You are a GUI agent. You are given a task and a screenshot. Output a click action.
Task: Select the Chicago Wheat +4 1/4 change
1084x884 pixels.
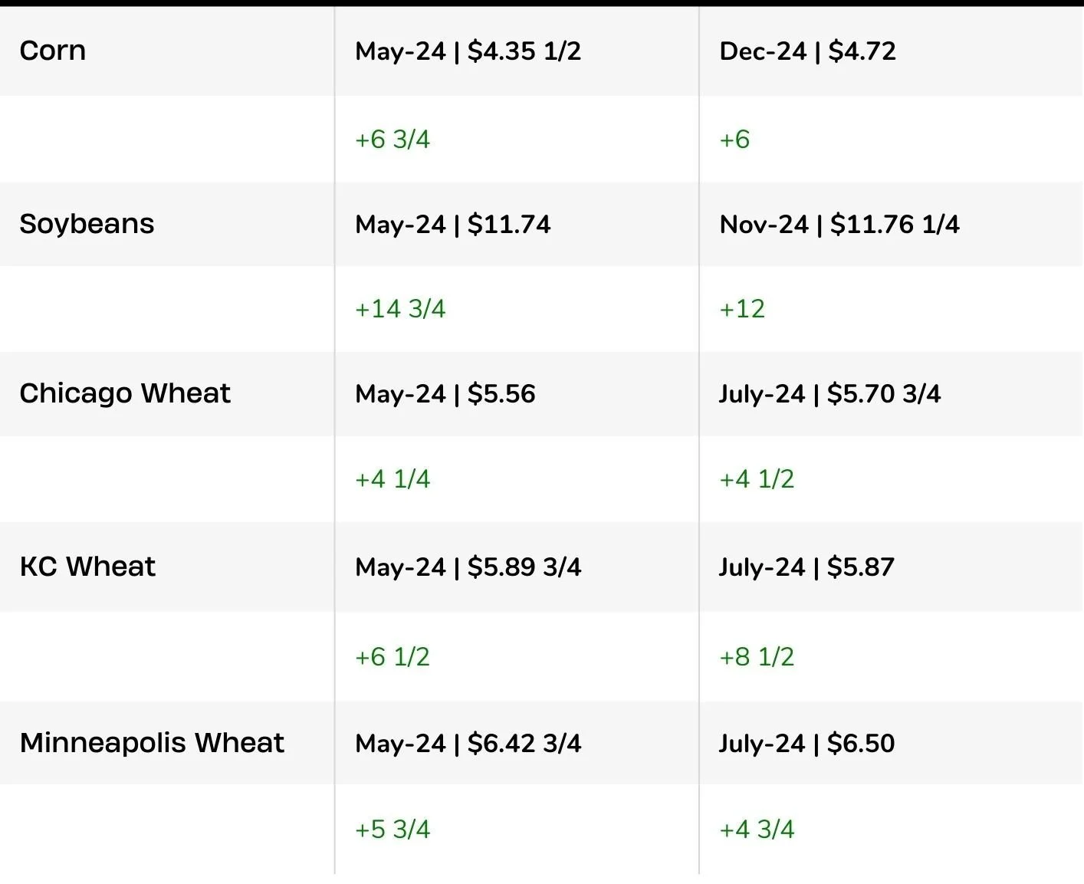tap(393, 479)
